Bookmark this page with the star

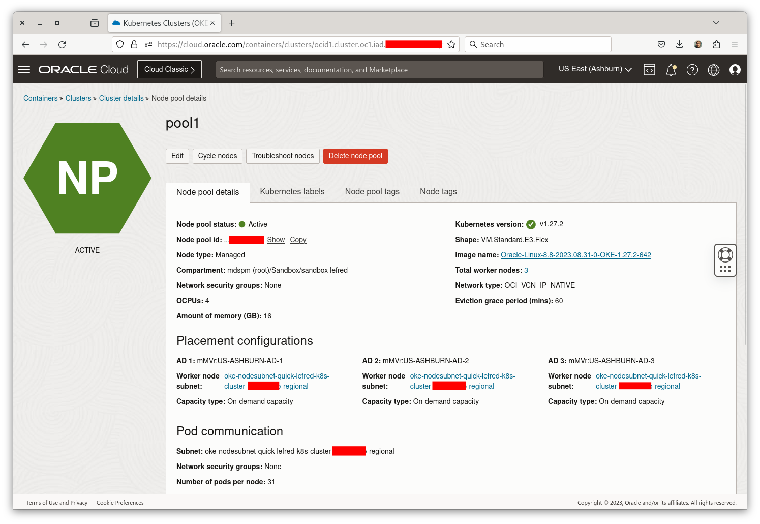pos(451,44)
